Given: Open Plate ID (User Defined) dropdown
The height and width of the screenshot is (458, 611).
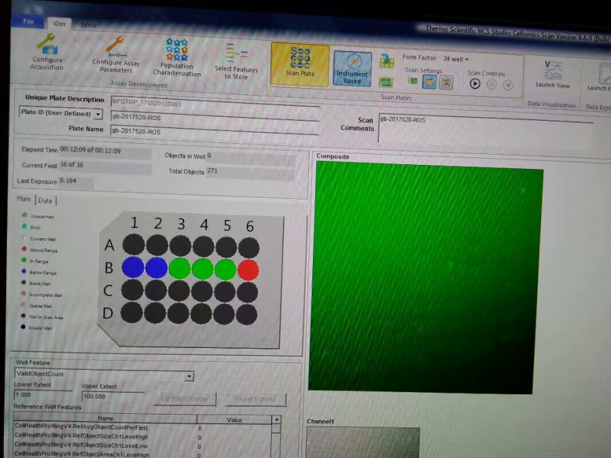Looking at the screenshot, I should (x=61, y=113).
